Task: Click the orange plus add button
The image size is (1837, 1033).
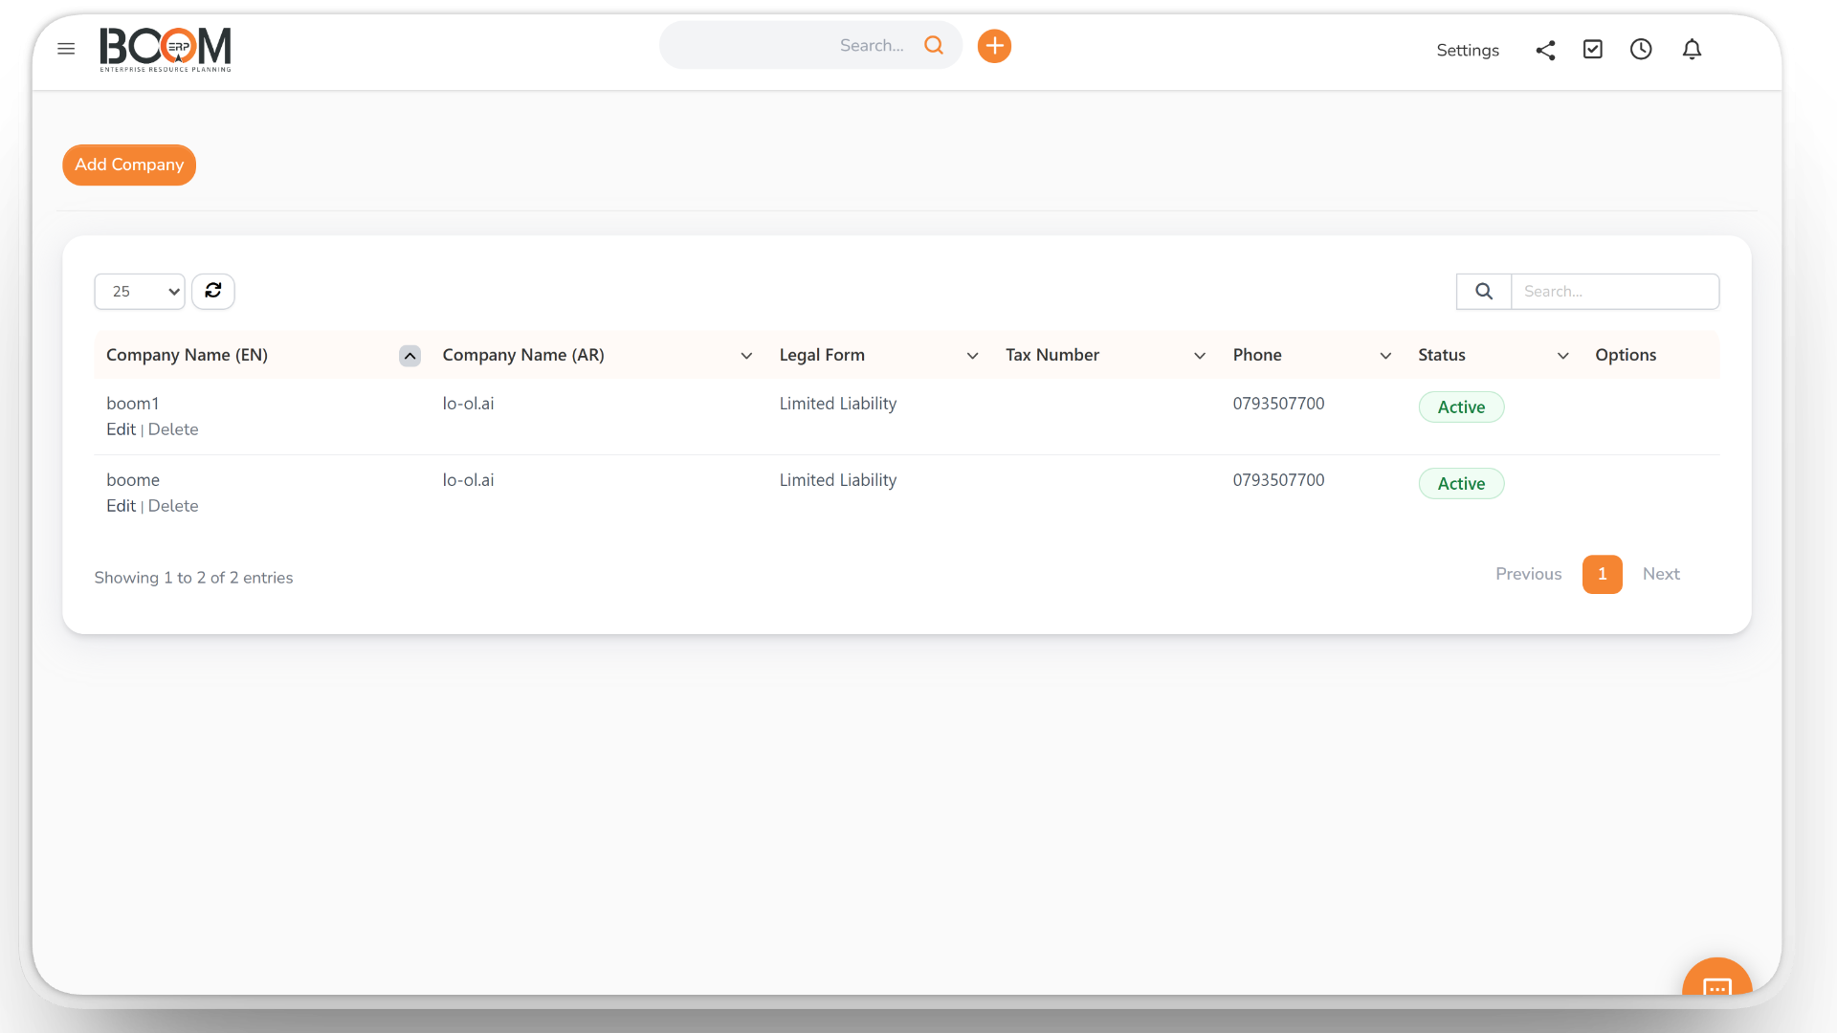Action: pos(994,46)
